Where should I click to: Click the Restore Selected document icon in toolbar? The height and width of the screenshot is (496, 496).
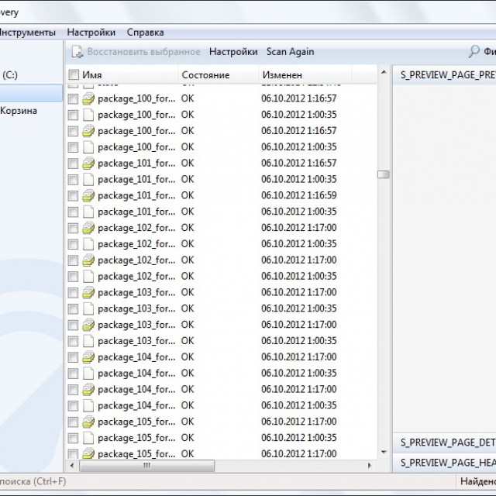(77, 52)
